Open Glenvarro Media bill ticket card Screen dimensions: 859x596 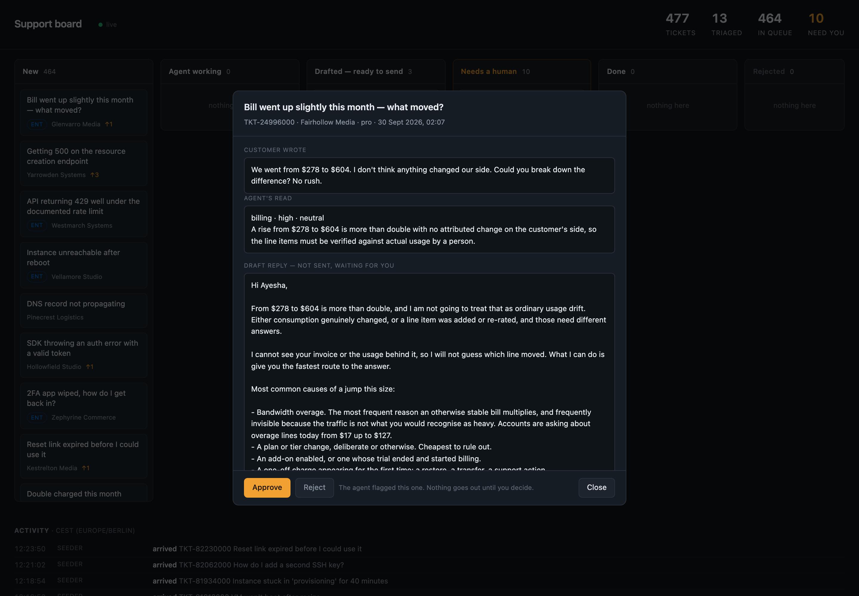84,112
